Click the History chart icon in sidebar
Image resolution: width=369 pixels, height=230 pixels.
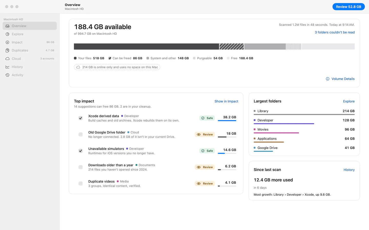(x=7, y=67)
